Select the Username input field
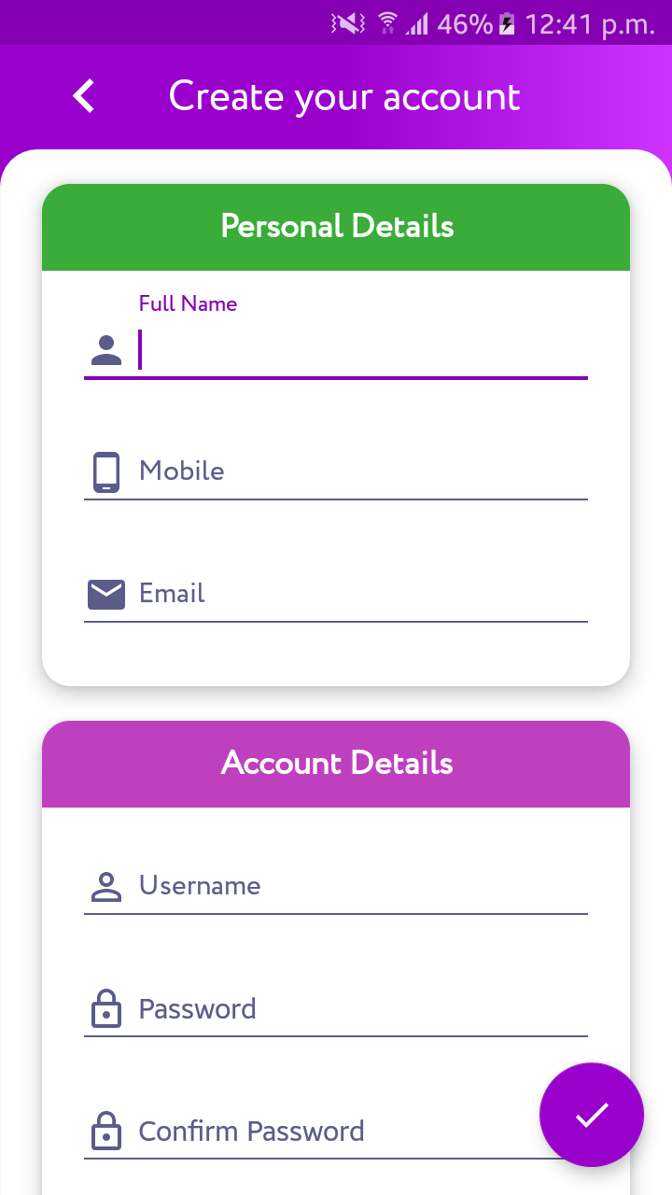 pos(336,886)
